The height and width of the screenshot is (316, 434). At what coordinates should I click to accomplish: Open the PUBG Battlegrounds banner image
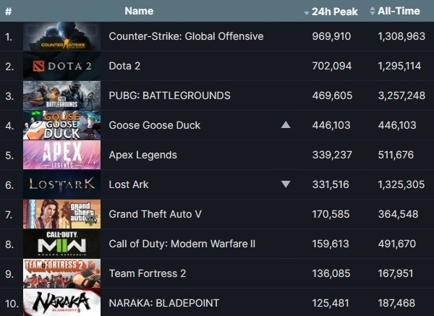[61, 95]
